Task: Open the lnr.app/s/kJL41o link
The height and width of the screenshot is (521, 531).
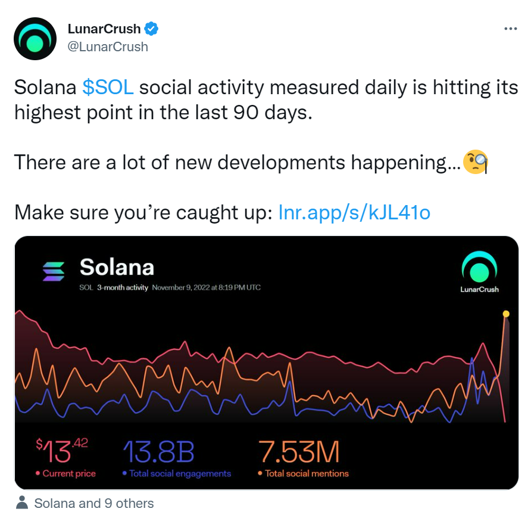Action: [354, 212]
